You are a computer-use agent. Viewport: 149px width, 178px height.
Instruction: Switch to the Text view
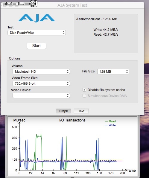click(x=81, y=111)
